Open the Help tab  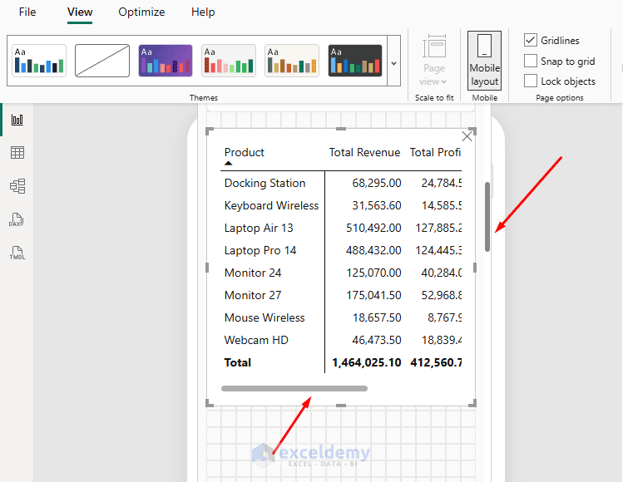[x=203, y=12]
